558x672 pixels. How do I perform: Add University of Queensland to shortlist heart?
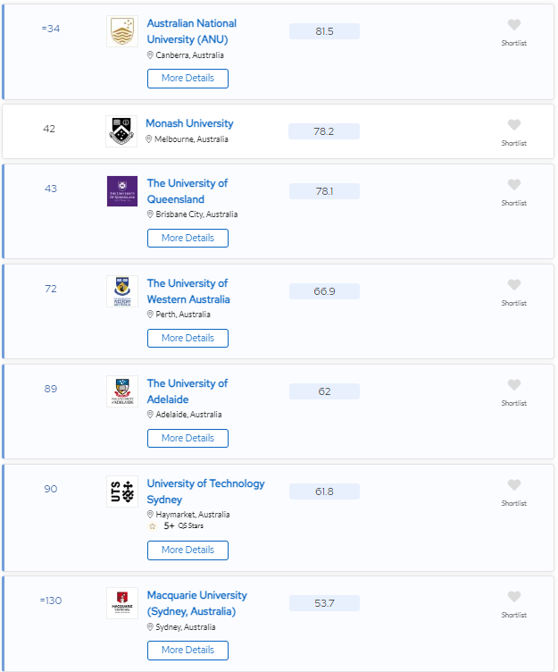click(x=514, y=185)
